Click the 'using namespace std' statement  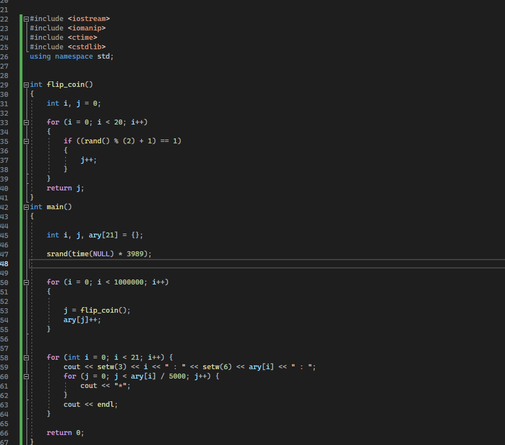click(x=72, y=56)
